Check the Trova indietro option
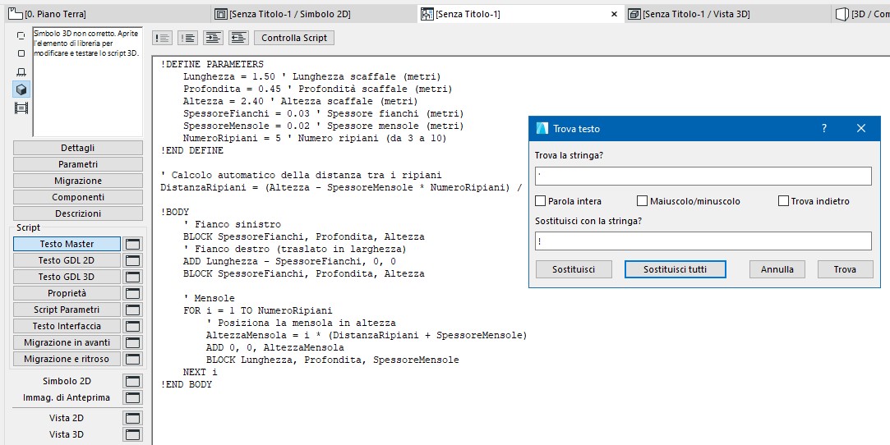 pyautogui.click(x=783, y=201)
